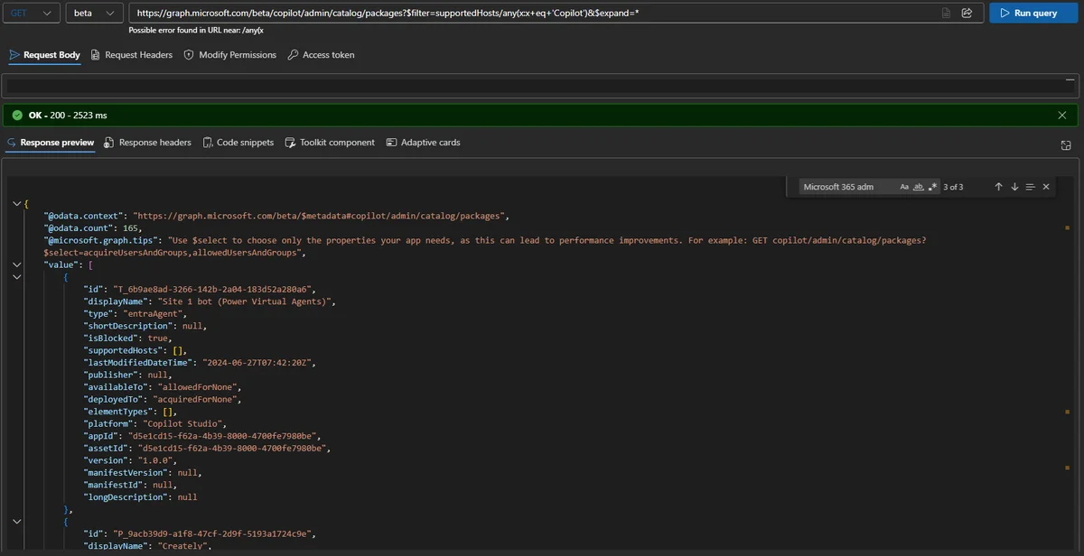Toggle Match Whole Word in find widget
This screenshot has width=1084, height=556.
(919, 187)
